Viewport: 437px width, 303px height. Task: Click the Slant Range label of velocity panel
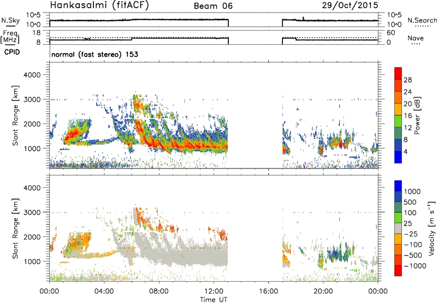pos(15,228)
